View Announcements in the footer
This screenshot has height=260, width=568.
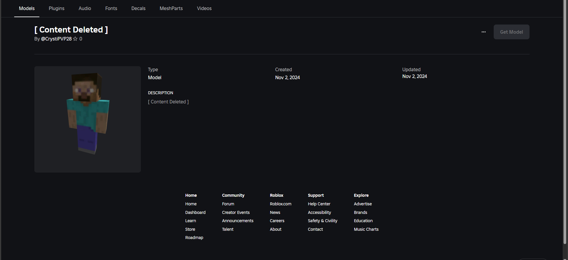click(x=238, y=221)
